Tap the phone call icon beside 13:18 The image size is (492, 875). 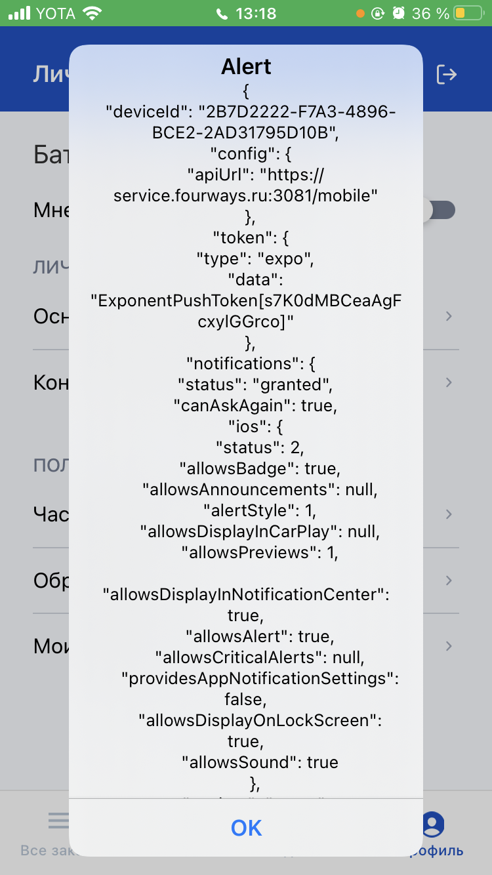coord(222,13)
